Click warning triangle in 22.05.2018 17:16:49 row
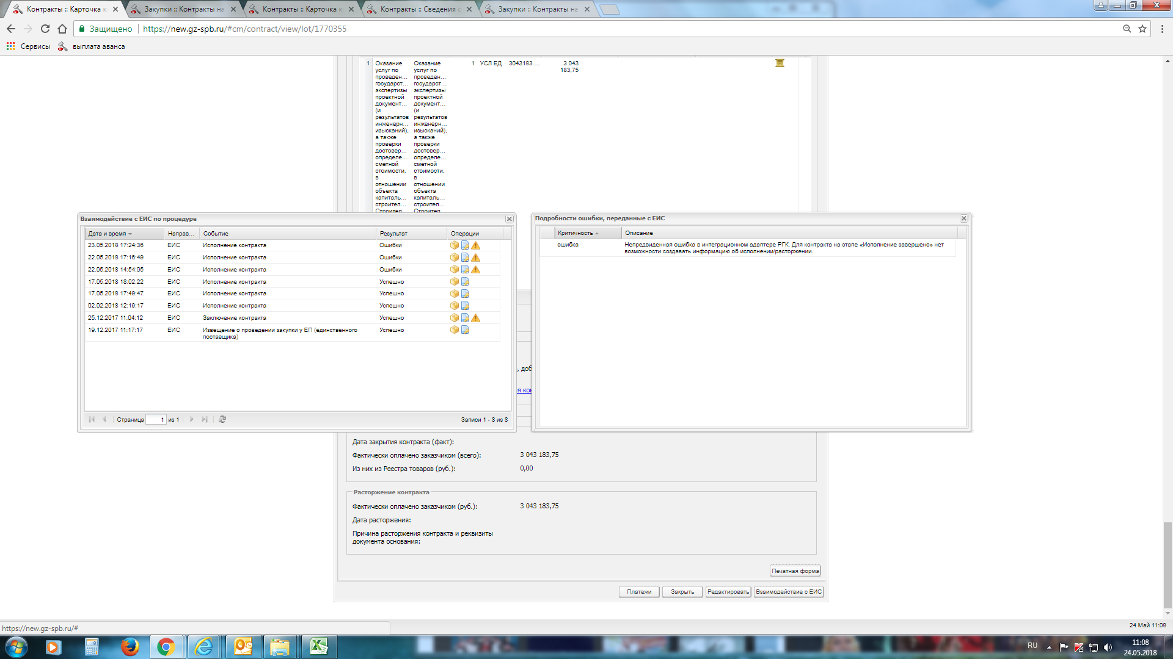The image size is (1173, 659). click(476, 257)
